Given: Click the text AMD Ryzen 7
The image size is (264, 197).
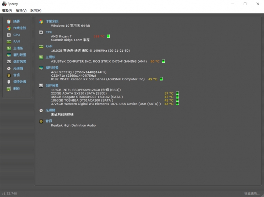Looking at the screenshot, I should (61, 36).
